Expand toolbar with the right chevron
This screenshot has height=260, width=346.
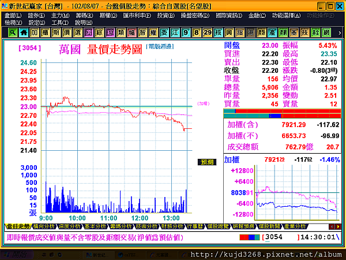coord(340,33)
